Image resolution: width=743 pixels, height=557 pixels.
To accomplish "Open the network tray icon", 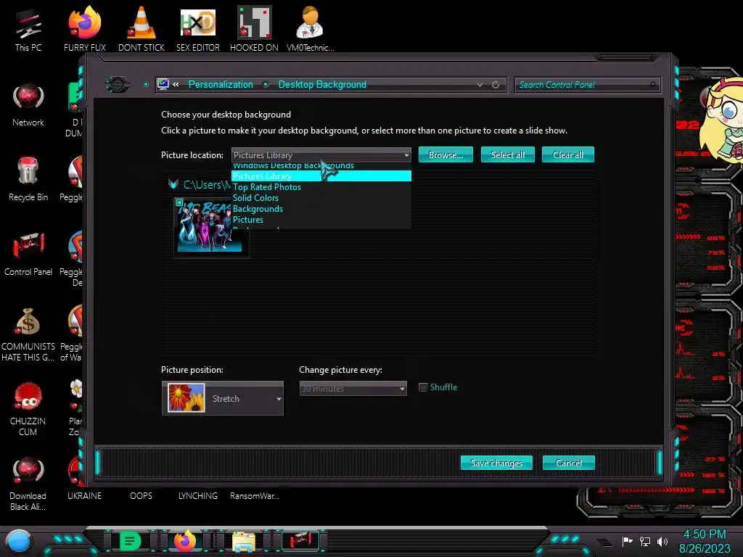I will pos(645,541).
